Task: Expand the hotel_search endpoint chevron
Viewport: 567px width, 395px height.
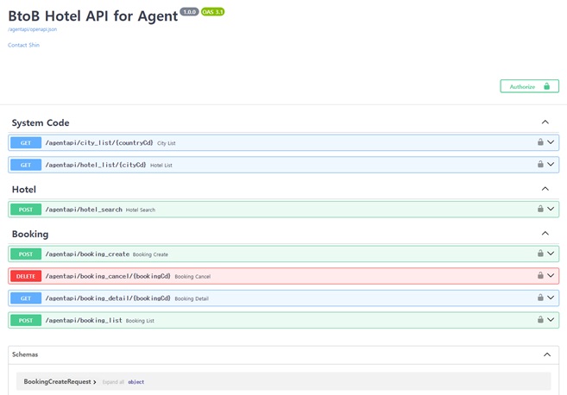Action: [551, 209]
